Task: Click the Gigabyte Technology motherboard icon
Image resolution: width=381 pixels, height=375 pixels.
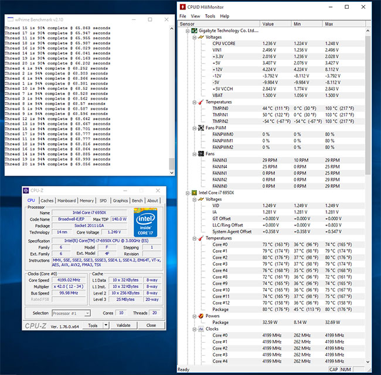Action: point(194,31)
